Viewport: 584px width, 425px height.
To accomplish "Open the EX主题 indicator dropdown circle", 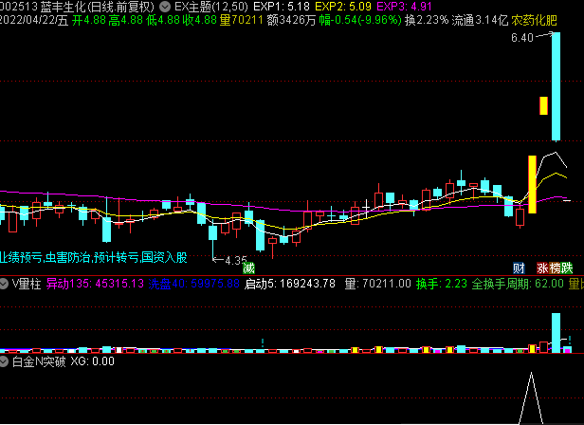I will click(x=165, y=7).
